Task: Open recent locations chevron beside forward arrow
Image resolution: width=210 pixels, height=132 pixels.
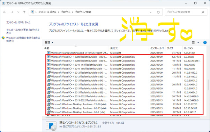Action: [18, 12]
